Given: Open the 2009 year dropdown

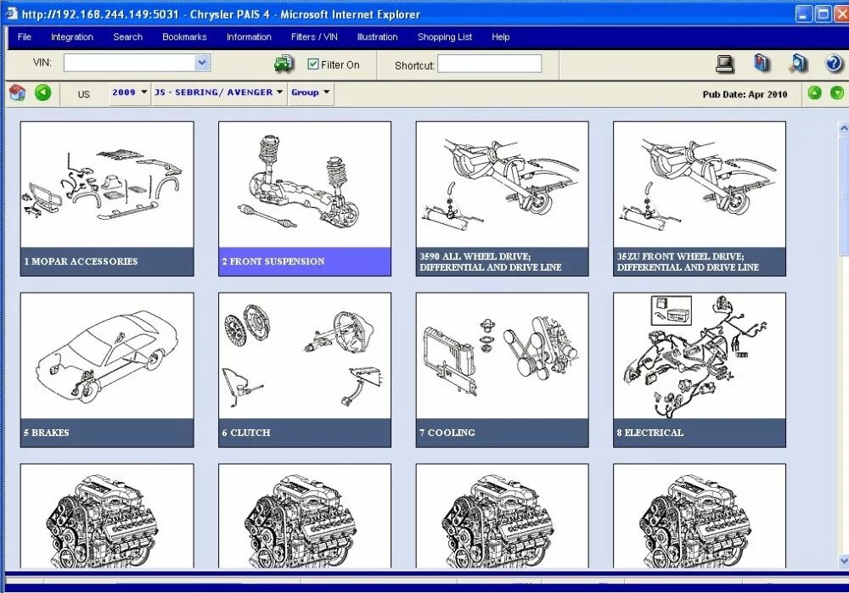Looking at the screenshot, I should click(x=129, y=92).
